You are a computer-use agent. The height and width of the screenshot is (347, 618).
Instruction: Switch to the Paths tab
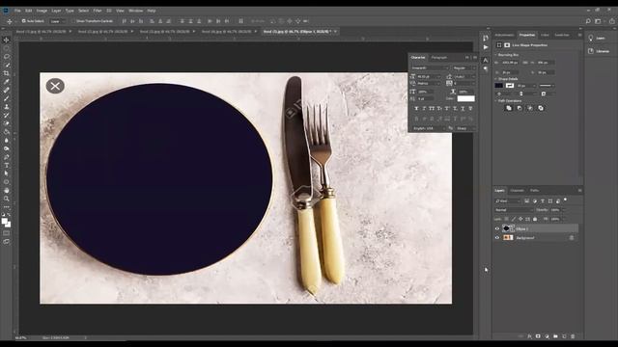[534, 191]
